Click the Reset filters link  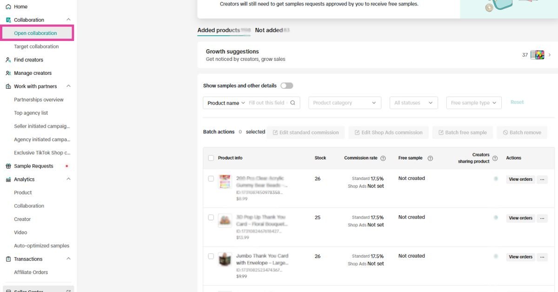[x=517, y=102]
